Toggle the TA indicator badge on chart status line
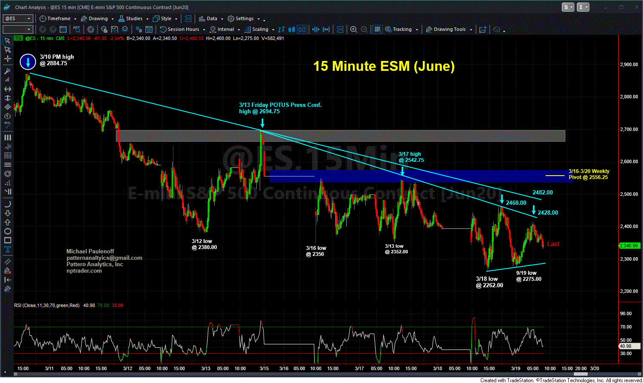This screenshot has width=643, height=383. click(x=18, y=38)
